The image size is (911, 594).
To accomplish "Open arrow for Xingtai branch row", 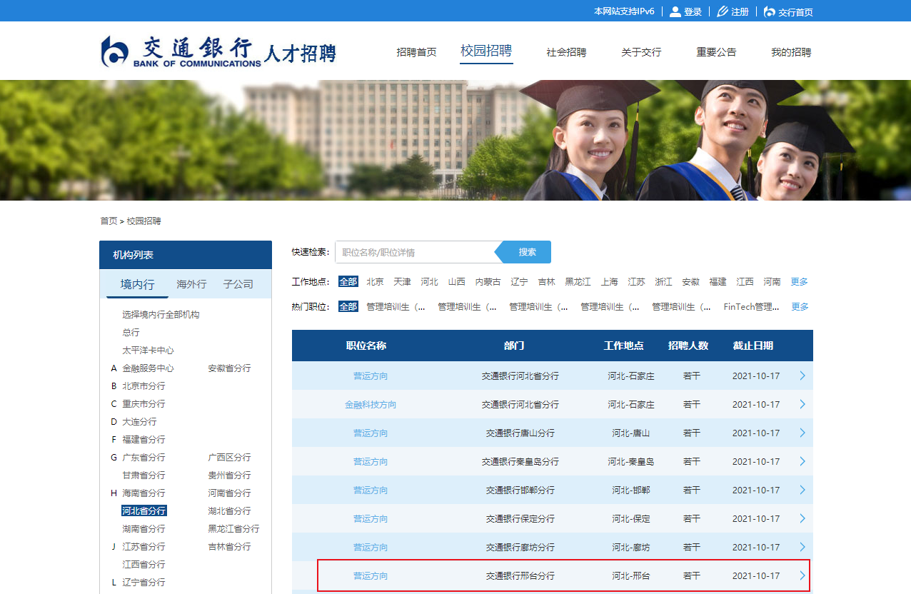I will coord(802,575).
